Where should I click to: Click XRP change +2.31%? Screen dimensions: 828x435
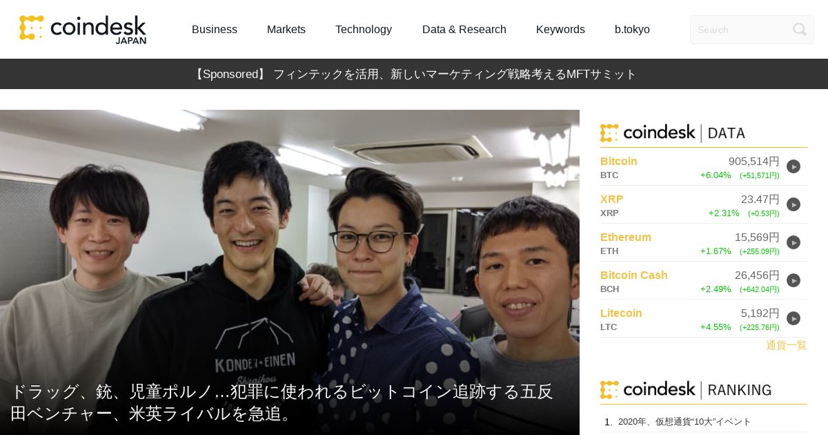pyautogui.click(x=724, y=213)
